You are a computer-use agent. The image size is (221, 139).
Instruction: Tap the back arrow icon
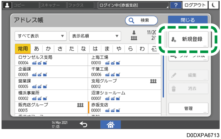[x=84, y=124]
